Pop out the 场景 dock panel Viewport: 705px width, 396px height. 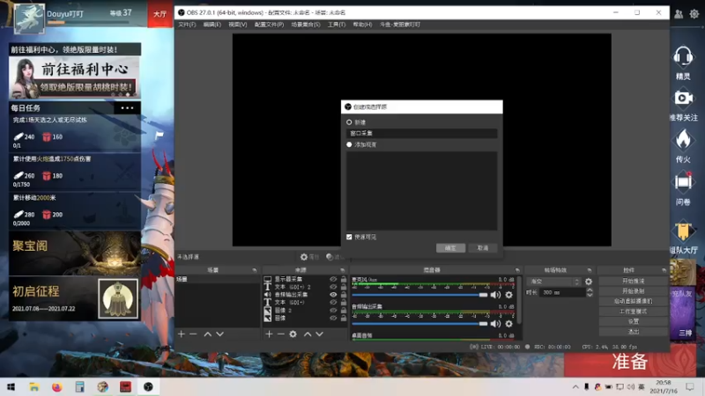click(x=255, y=270)
